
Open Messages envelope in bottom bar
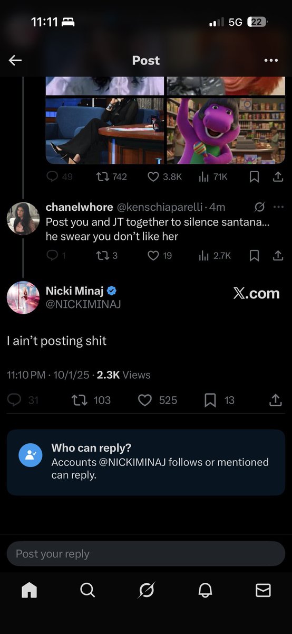pyautogui.click(x=263, y=590)
